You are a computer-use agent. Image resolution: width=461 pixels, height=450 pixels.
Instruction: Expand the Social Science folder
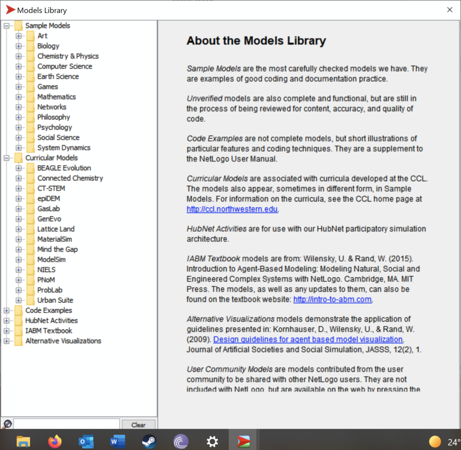pos(18,138)
